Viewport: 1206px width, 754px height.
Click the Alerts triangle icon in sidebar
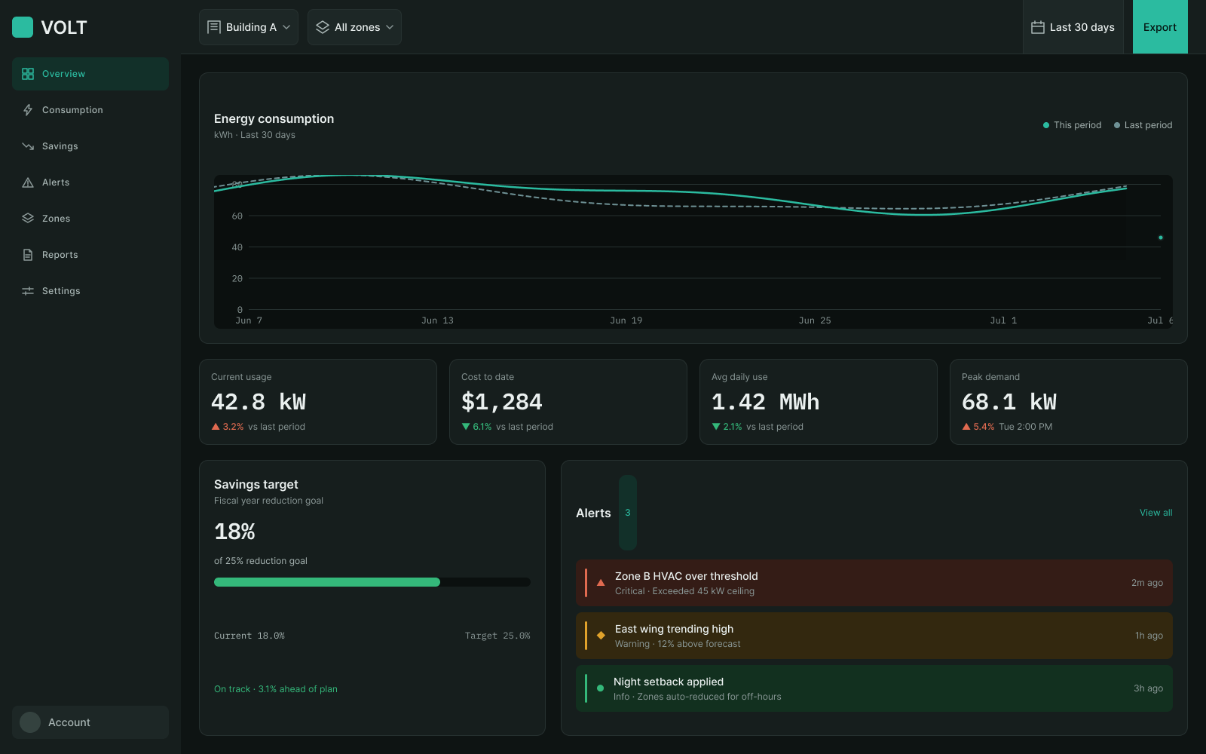pos(28,182)
